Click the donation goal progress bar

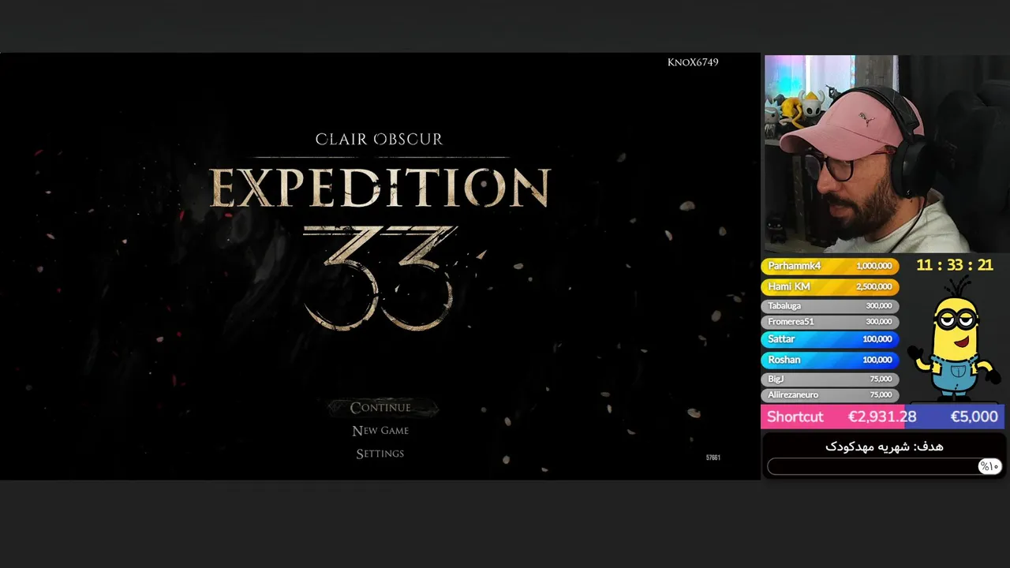[x=884, y=466]
